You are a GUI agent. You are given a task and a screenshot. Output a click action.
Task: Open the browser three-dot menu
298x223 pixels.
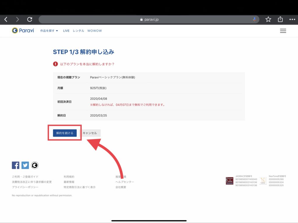coord(292,19)
